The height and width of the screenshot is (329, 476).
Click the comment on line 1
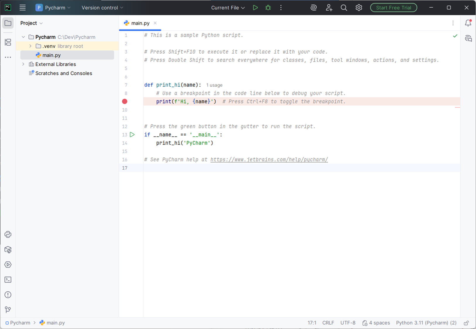(x=194, y=35)
